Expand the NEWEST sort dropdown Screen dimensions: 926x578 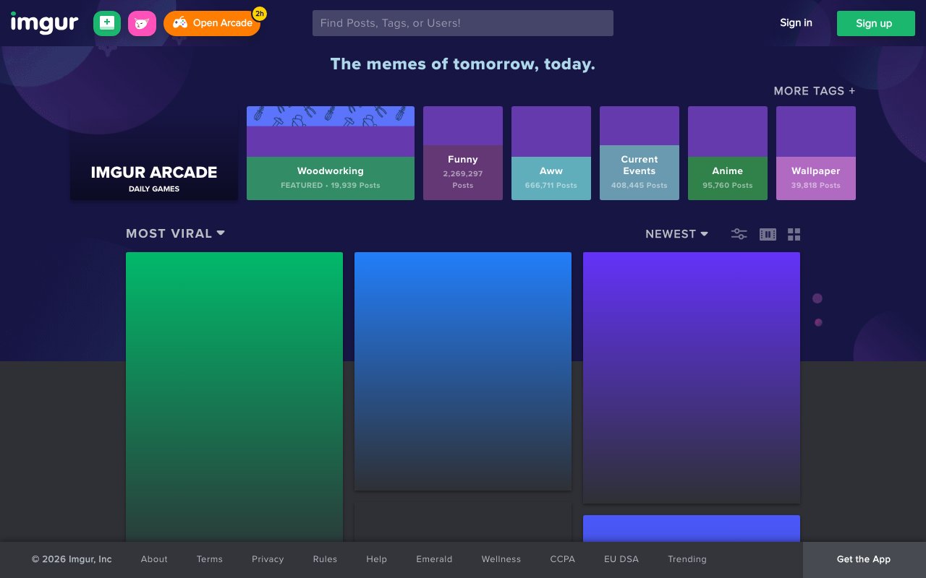676,234
